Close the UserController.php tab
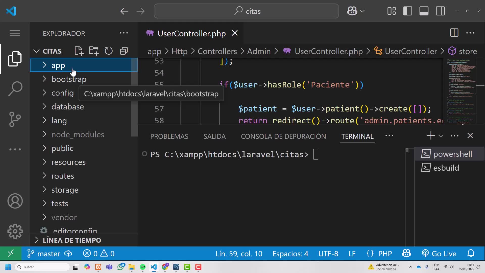This screenshot has width=485, height=273. click(x=235, y=33)
